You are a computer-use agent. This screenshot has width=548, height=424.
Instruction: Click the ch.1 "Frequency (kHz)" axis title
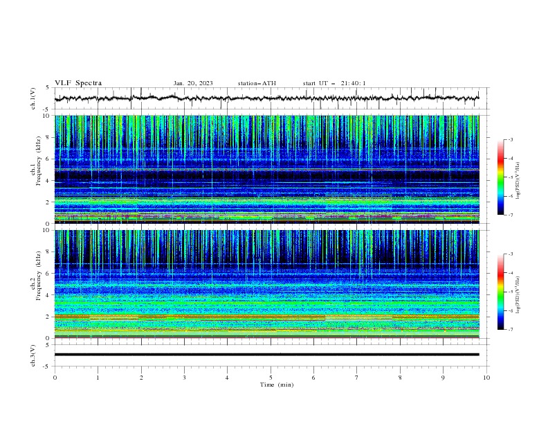(x=38, y=159)
